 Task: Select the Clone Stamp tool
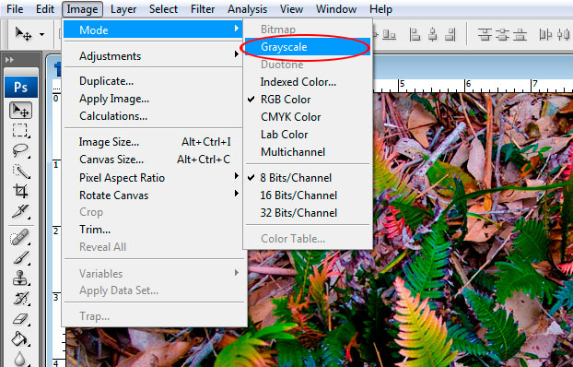(x=21, y=278)
